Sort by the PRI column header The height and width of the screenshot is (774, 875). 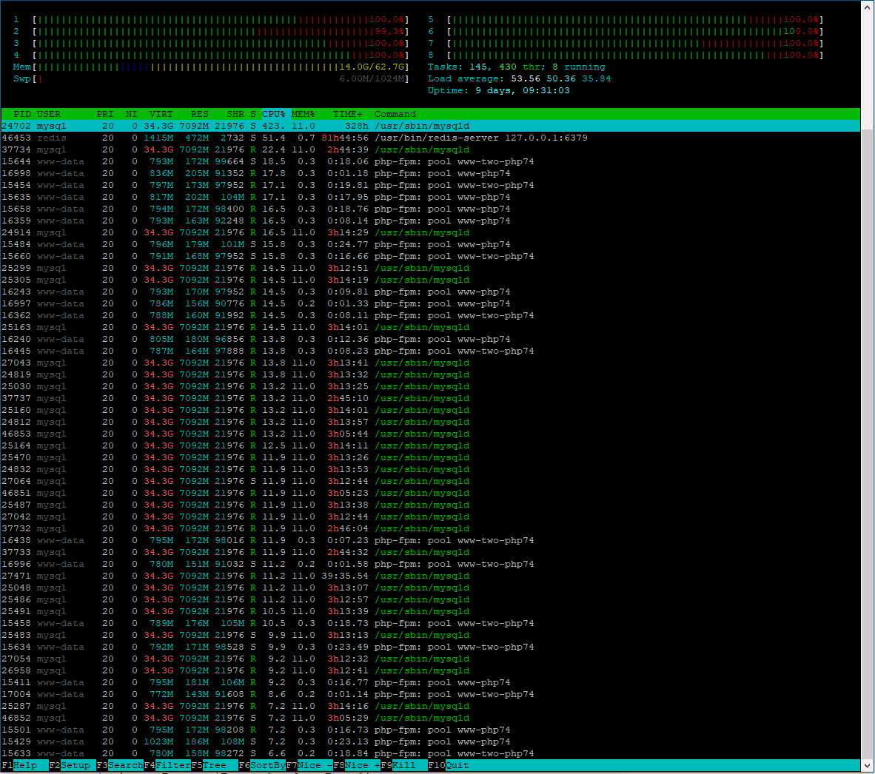pos(105,114)
